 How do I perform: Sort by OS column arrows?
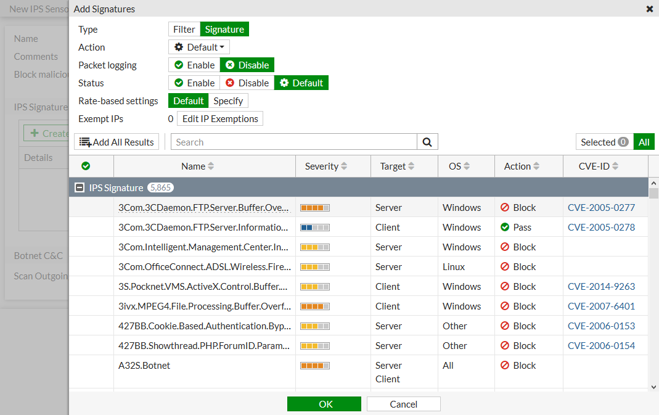point(467,166)
